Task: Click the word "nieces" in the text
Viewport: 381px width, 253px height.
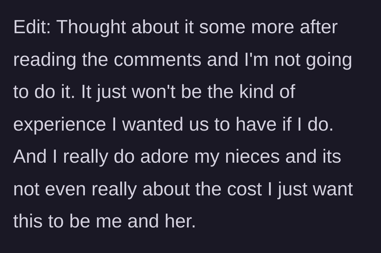Action: tap(252, 156)
